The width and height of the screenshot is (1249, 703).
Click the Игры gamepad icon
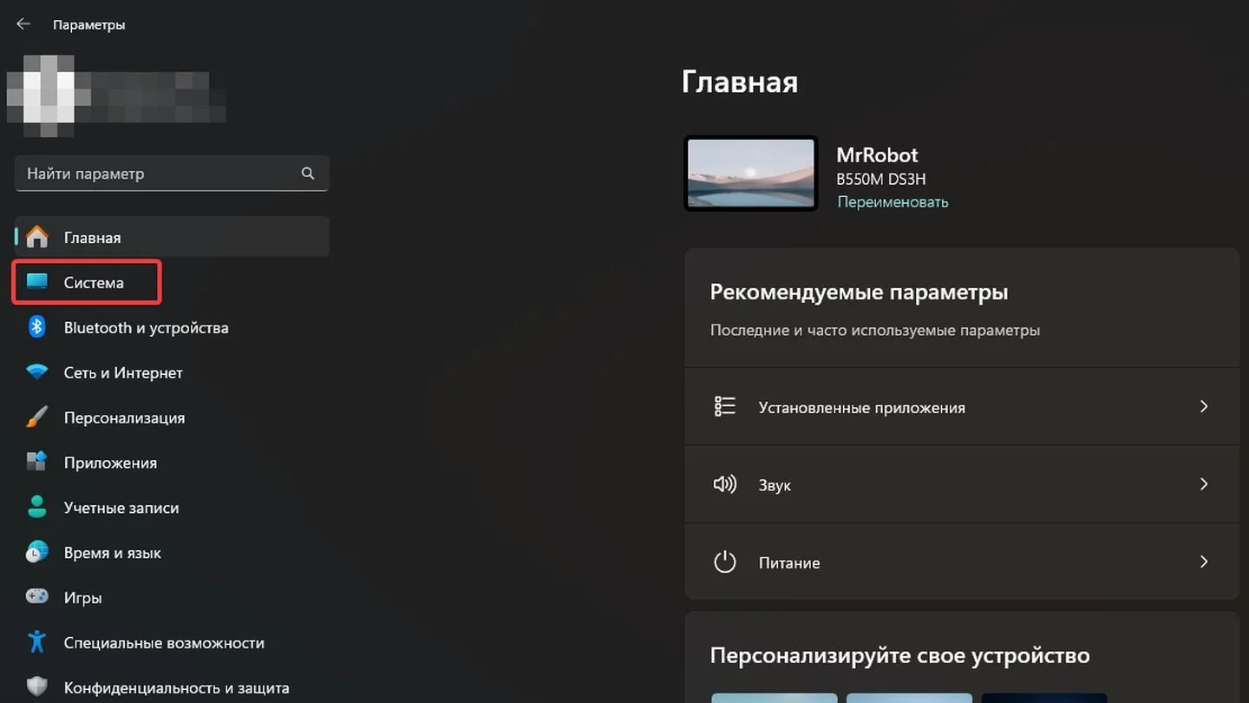click(x=36, y=597)
